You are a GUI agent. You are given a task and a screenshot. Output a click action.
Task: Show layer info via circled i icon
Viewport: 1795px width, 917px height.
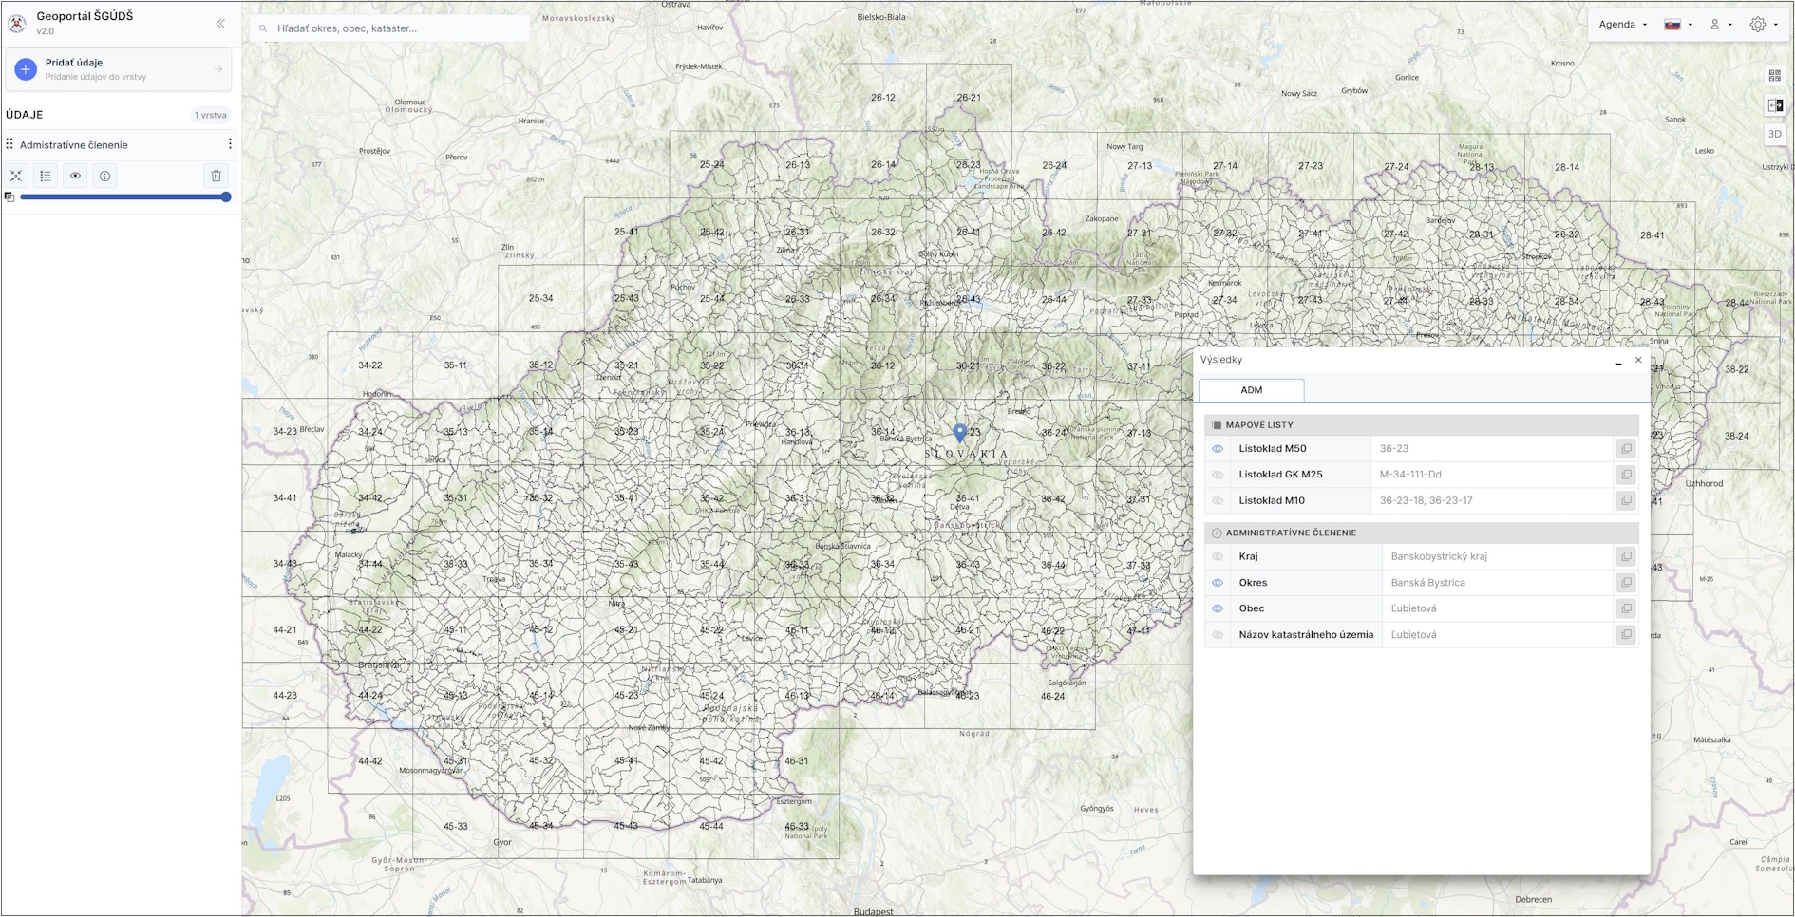104,176
